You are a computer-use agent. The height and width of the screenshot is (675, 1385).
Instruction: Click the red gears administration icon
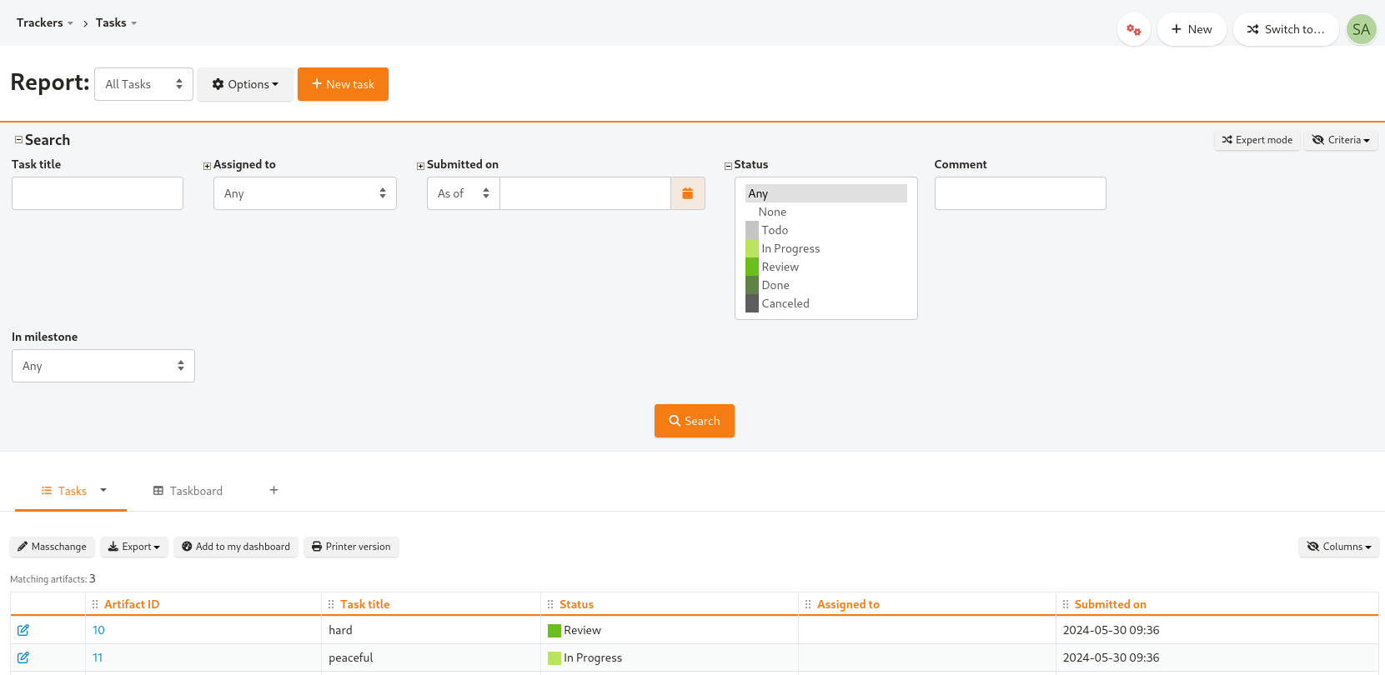coord(1133,30)
